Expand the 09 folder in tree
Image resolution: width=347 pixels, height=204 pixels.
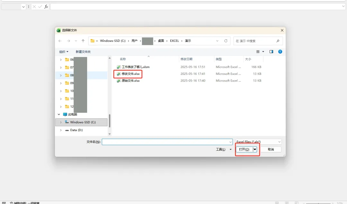tap(61, 83)
